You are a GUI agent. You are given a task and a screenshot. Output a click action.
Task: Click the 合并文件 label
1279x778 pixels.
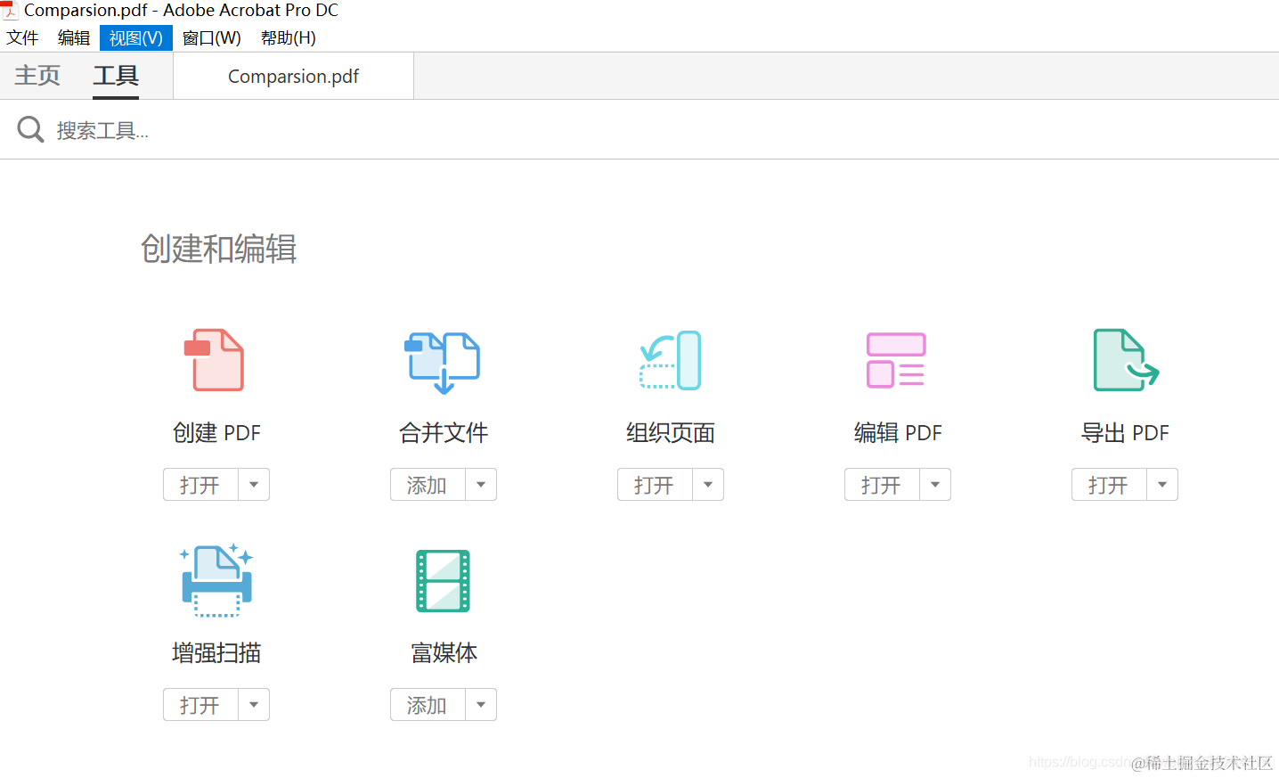[444, 433]
